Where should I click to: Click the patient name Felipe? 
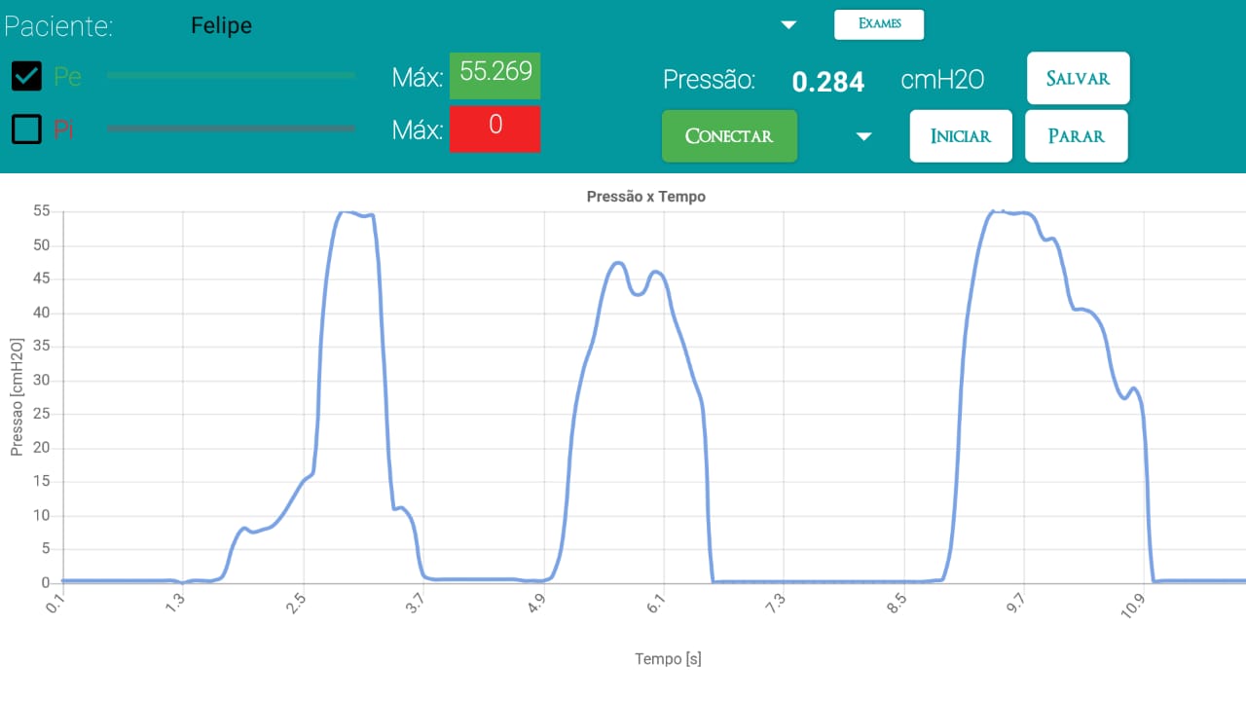222,25
